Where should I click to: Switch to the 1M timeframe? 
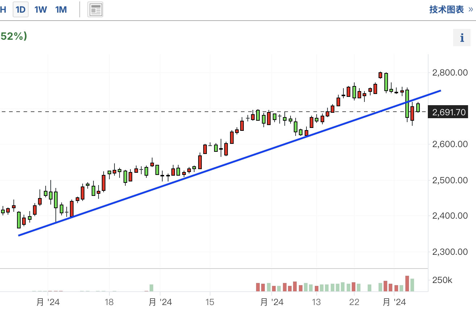tap(61, 9)
